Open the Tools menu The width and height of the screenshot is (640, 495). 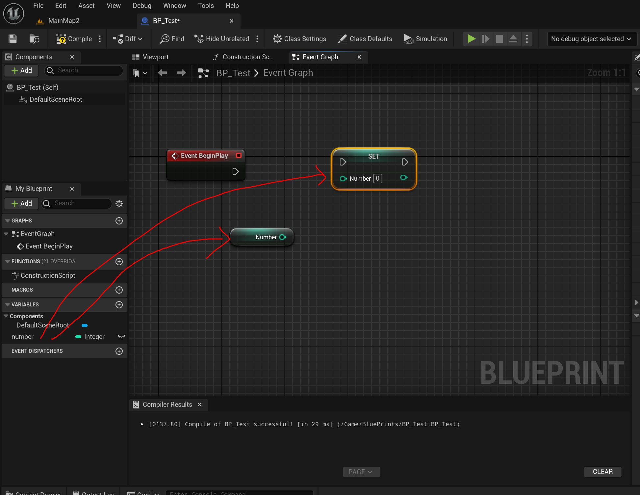(206, 6)
